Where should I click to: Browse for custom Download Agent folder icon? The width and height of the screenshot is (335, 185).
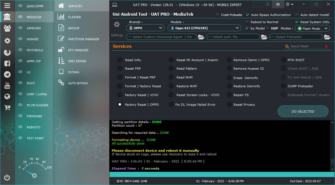coord(201,37)
